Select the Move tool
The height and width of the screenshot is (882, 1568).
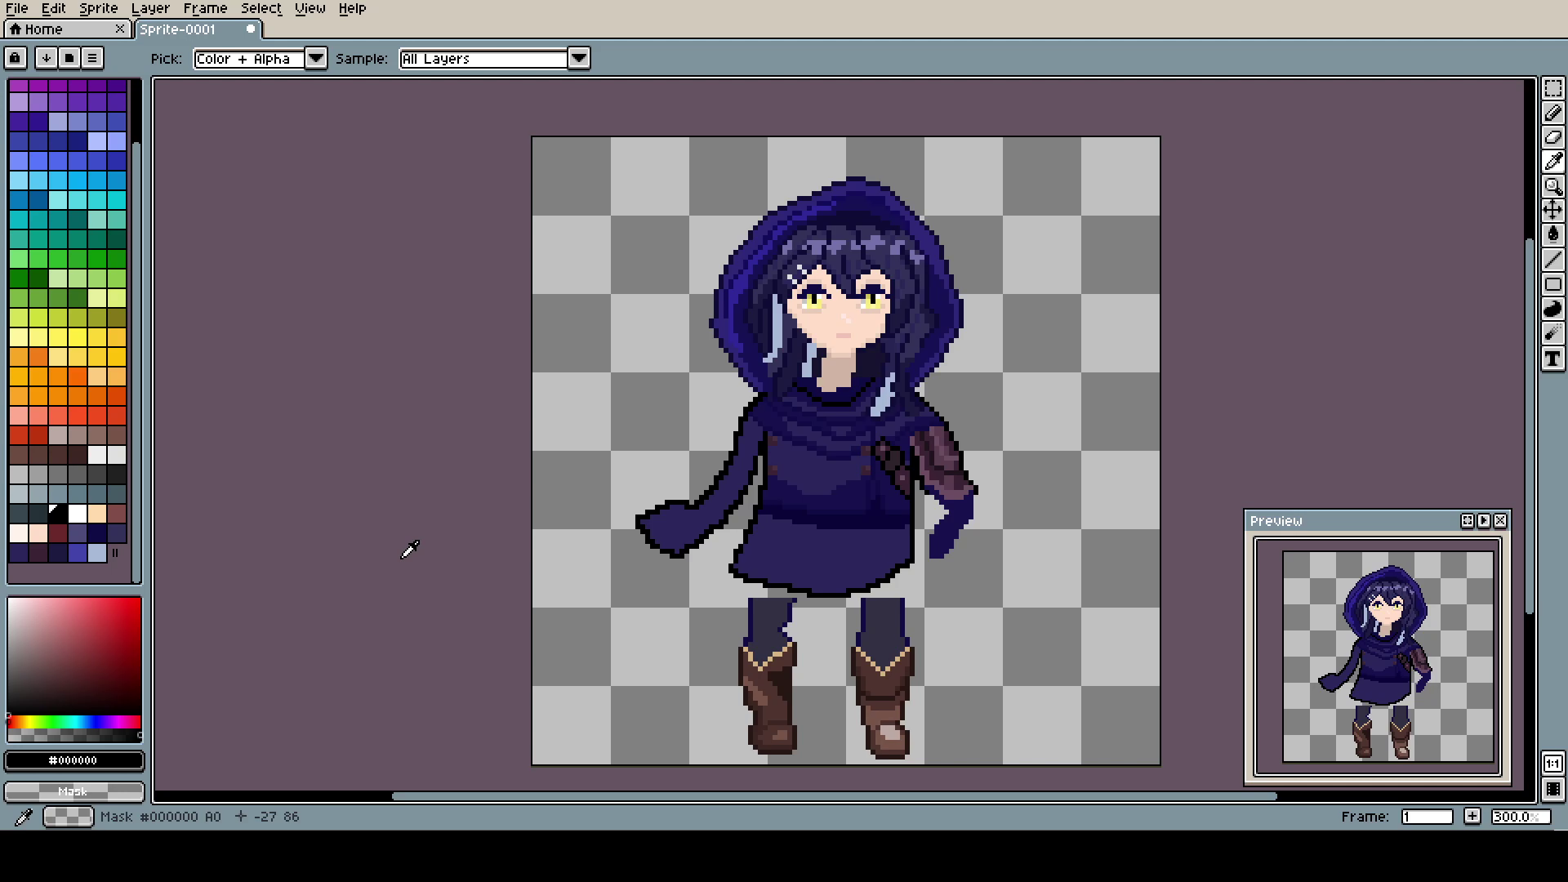tap(1552, 211)
